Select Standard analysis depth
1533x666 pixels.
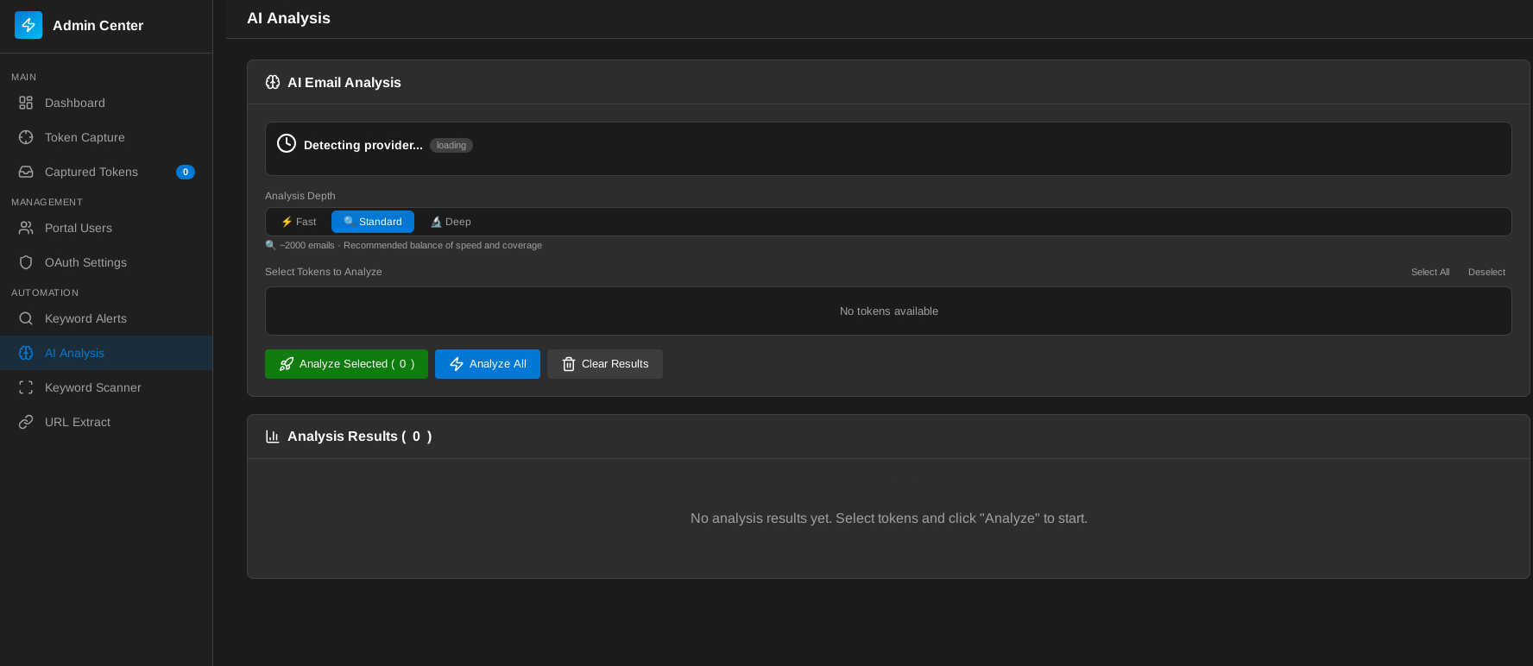(x=373, y=222)
